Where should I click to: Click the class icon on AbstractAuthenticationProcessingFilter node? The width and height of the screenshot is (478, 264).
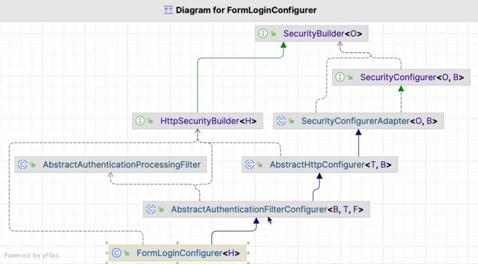point(23,165)
